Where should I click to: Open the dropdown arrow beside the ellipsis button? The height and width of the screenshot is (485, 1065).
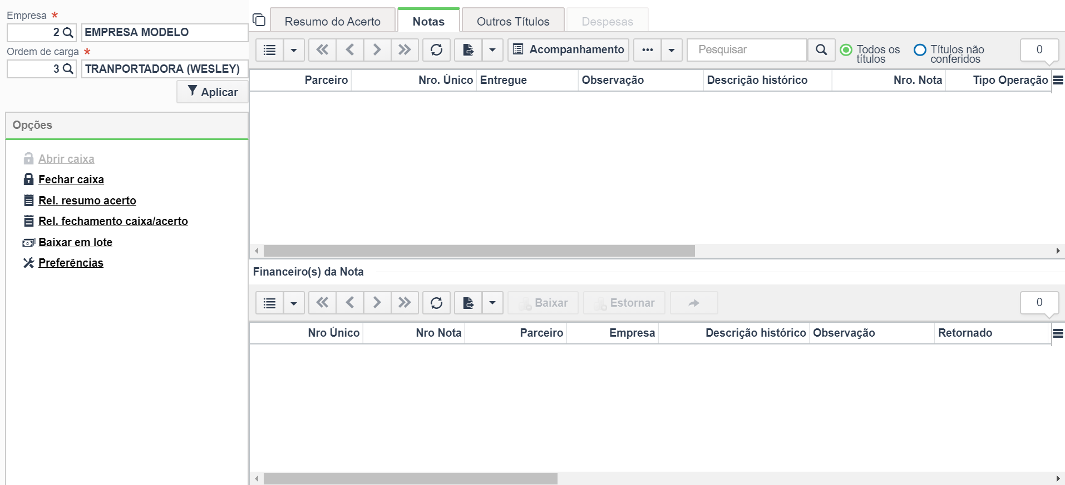tap(672, 50)
